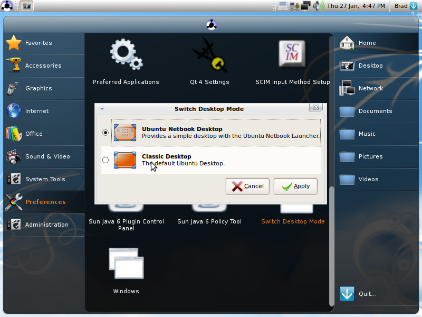Click the show desktop panel button
The height and width of the screenshot is (317, 422).
[26, 6]
